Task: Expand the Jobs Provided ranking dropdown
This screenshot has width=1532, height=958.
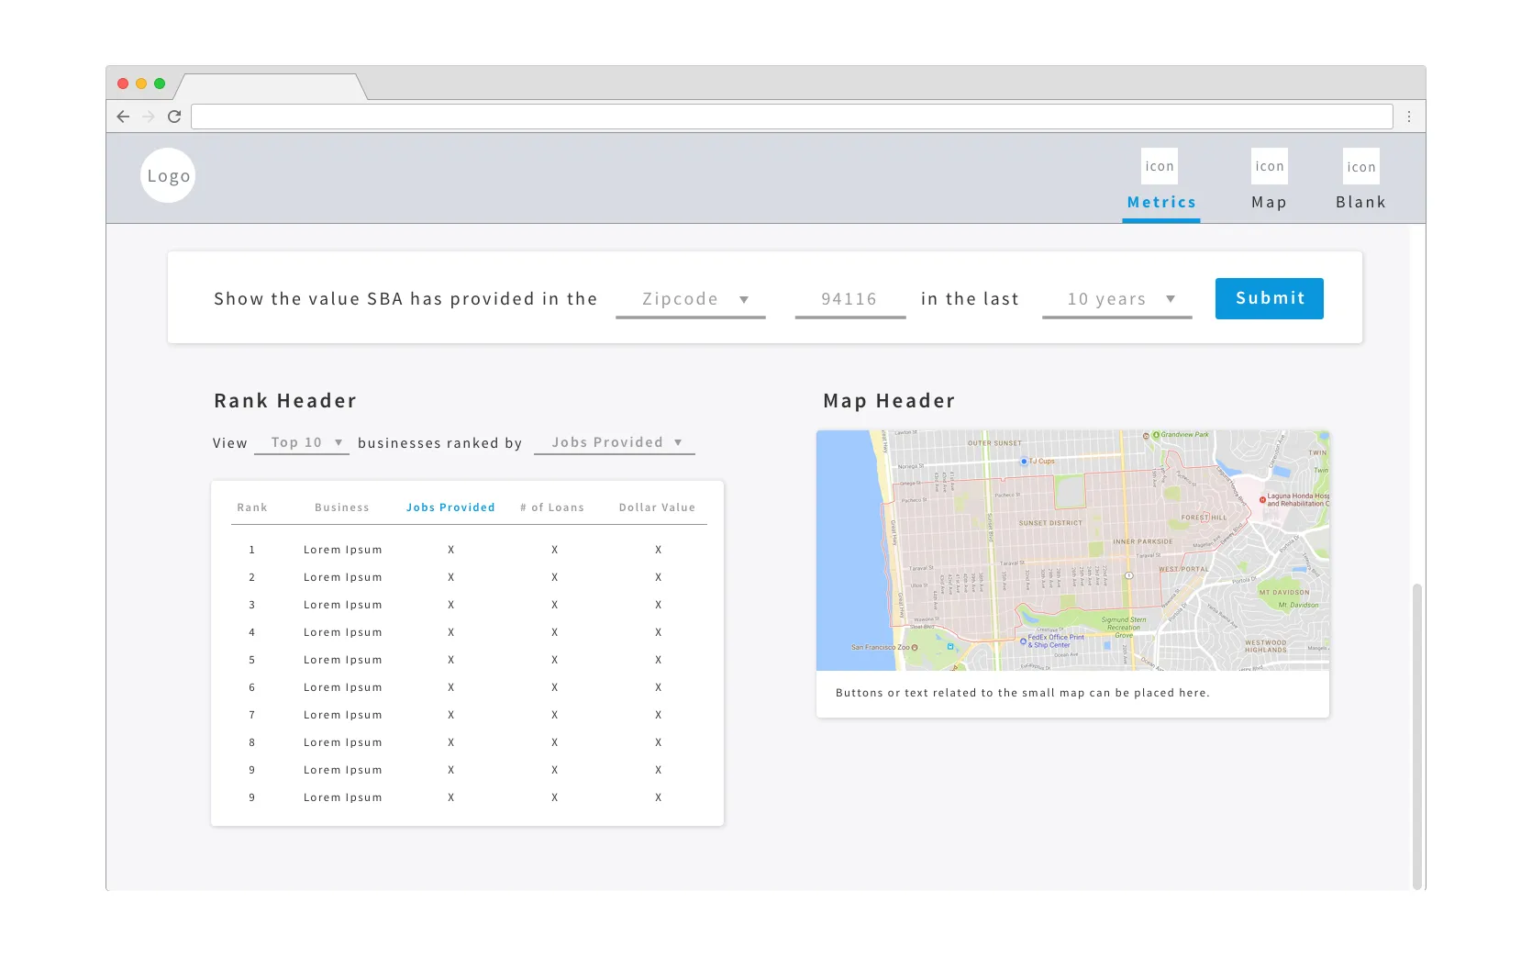Action: tap(615, 442)
